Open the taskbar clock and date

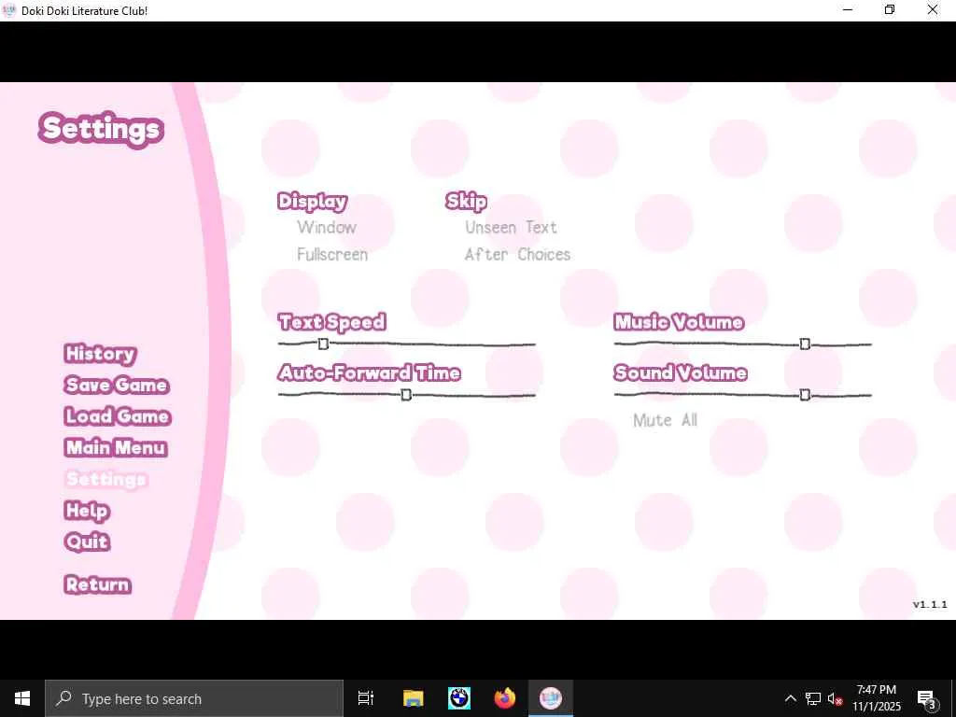click(876, 698)
